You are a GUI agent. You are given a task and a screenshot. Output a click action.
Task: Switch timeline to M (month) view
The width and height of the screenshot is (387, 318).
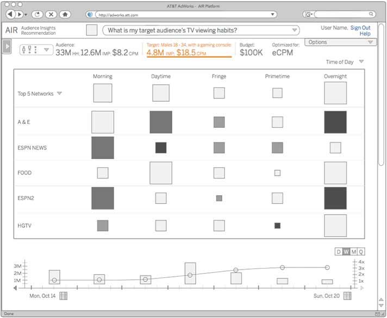[x=353, y=252]
